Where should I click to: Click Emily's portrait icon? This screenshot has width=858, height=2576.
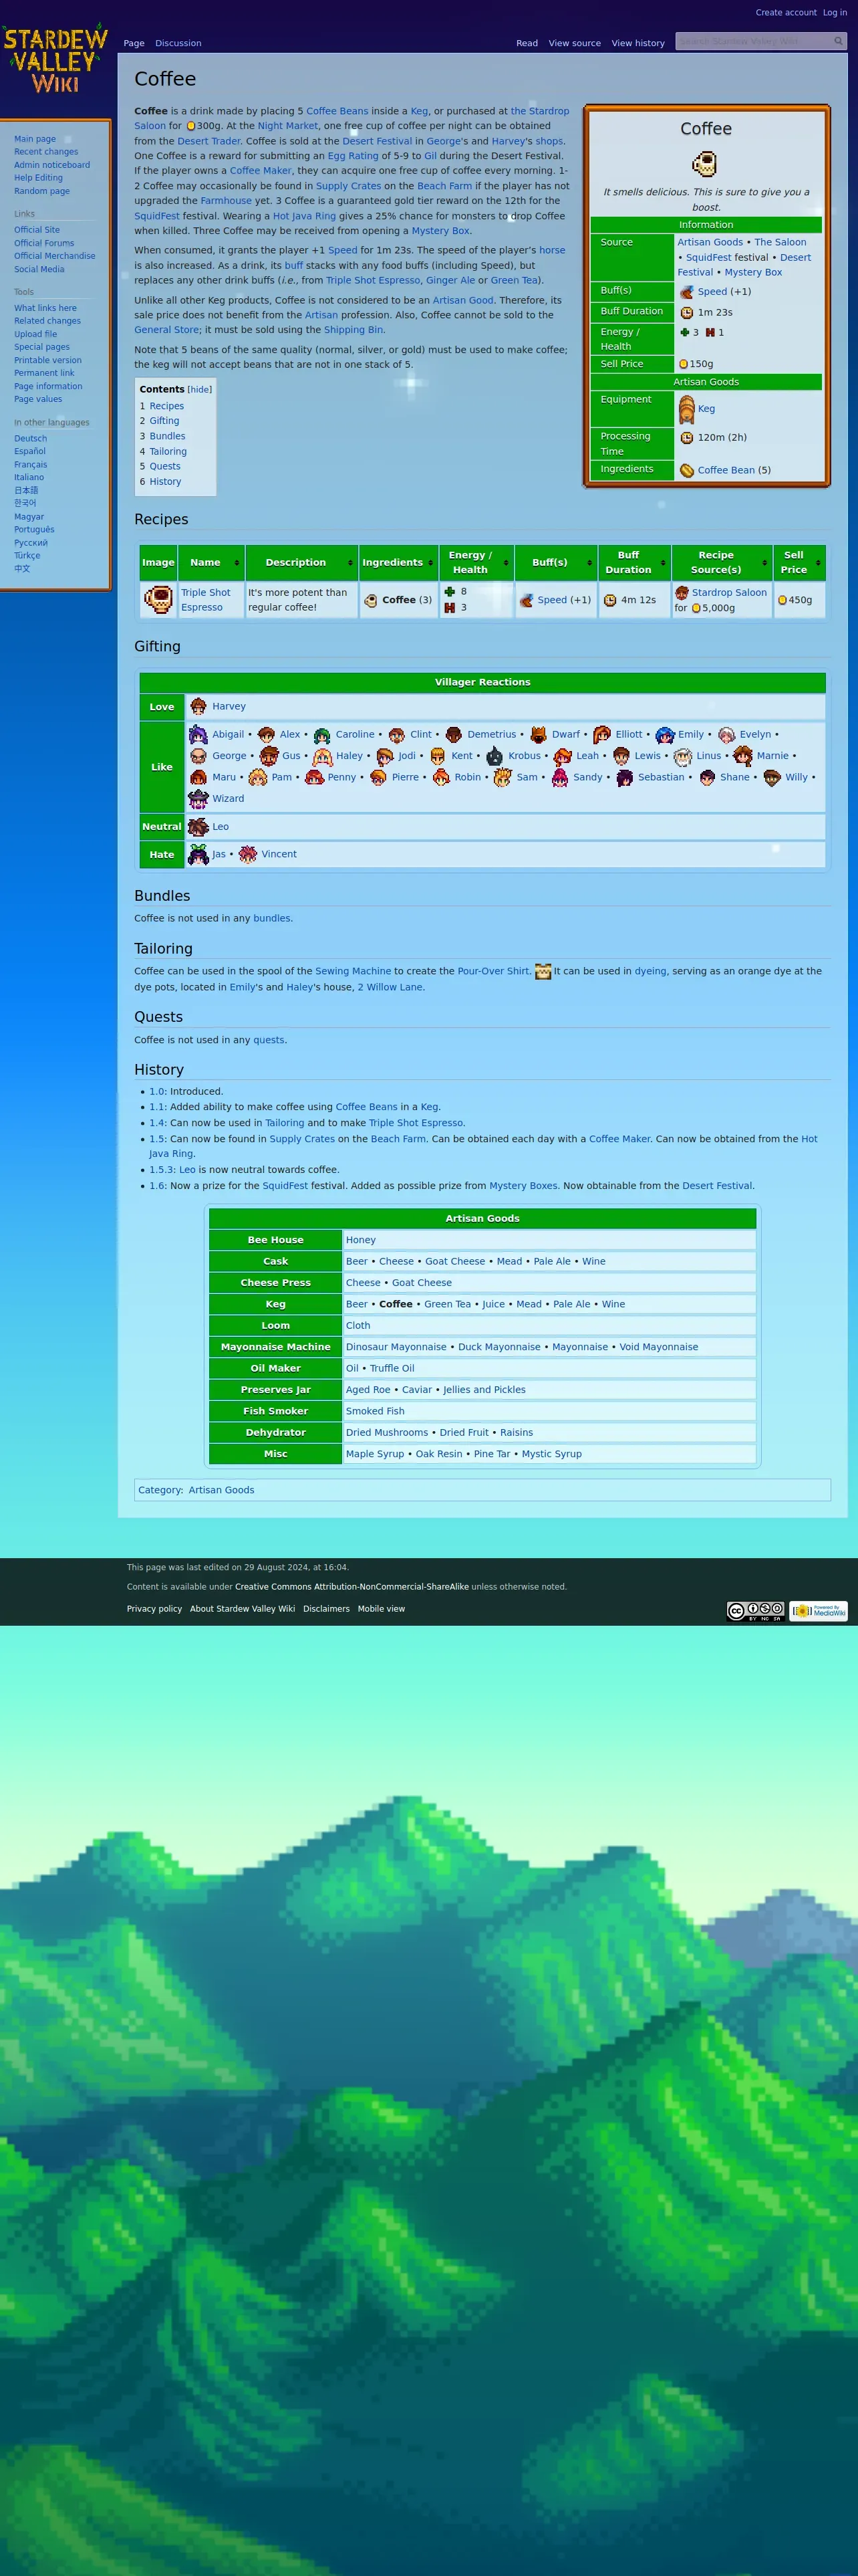pos(664,735)
